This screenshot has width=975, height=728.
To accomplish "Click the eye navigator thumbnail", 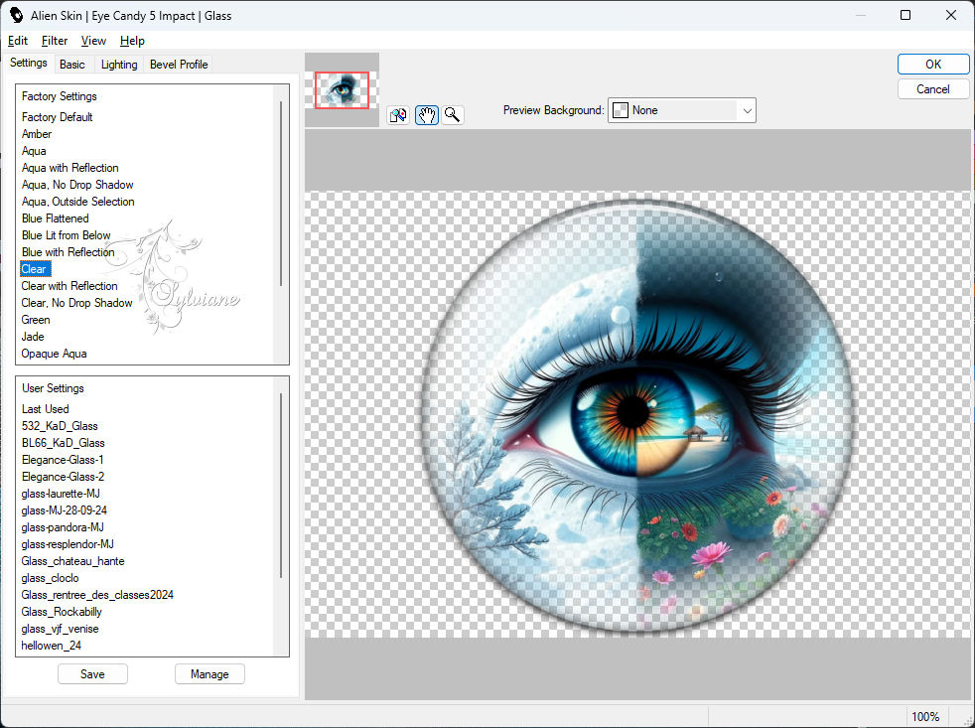I will point(342,90).
